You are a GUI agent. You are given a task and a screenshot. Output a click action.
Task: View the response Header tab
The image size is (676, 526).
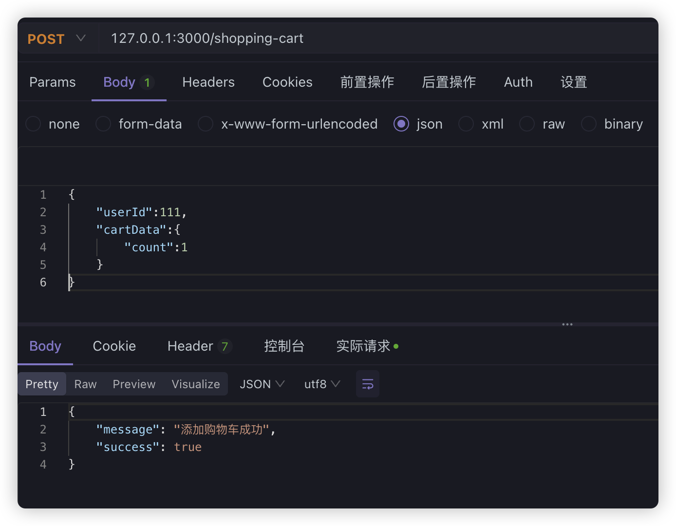pyautogui.click(x=189, y=346)
